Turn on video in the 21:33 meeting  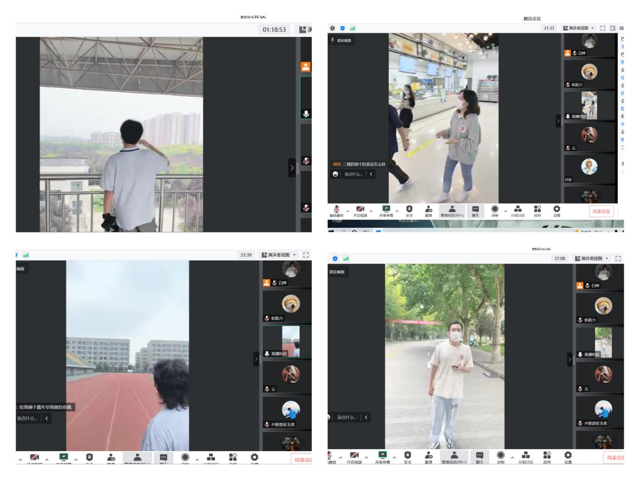(x=360, y=210)
